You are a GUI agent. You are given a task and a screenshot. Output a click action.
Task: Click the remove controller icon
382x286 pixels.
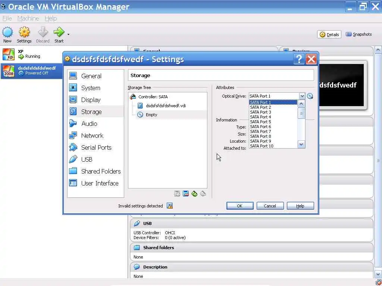click(186, 194)
